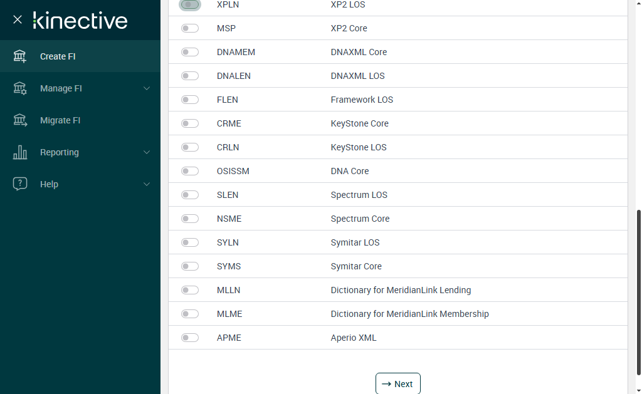Viewport: 642px width, 394px height.
Task: Click the DNAXML Core description
Action: click(x=359, y=52)
